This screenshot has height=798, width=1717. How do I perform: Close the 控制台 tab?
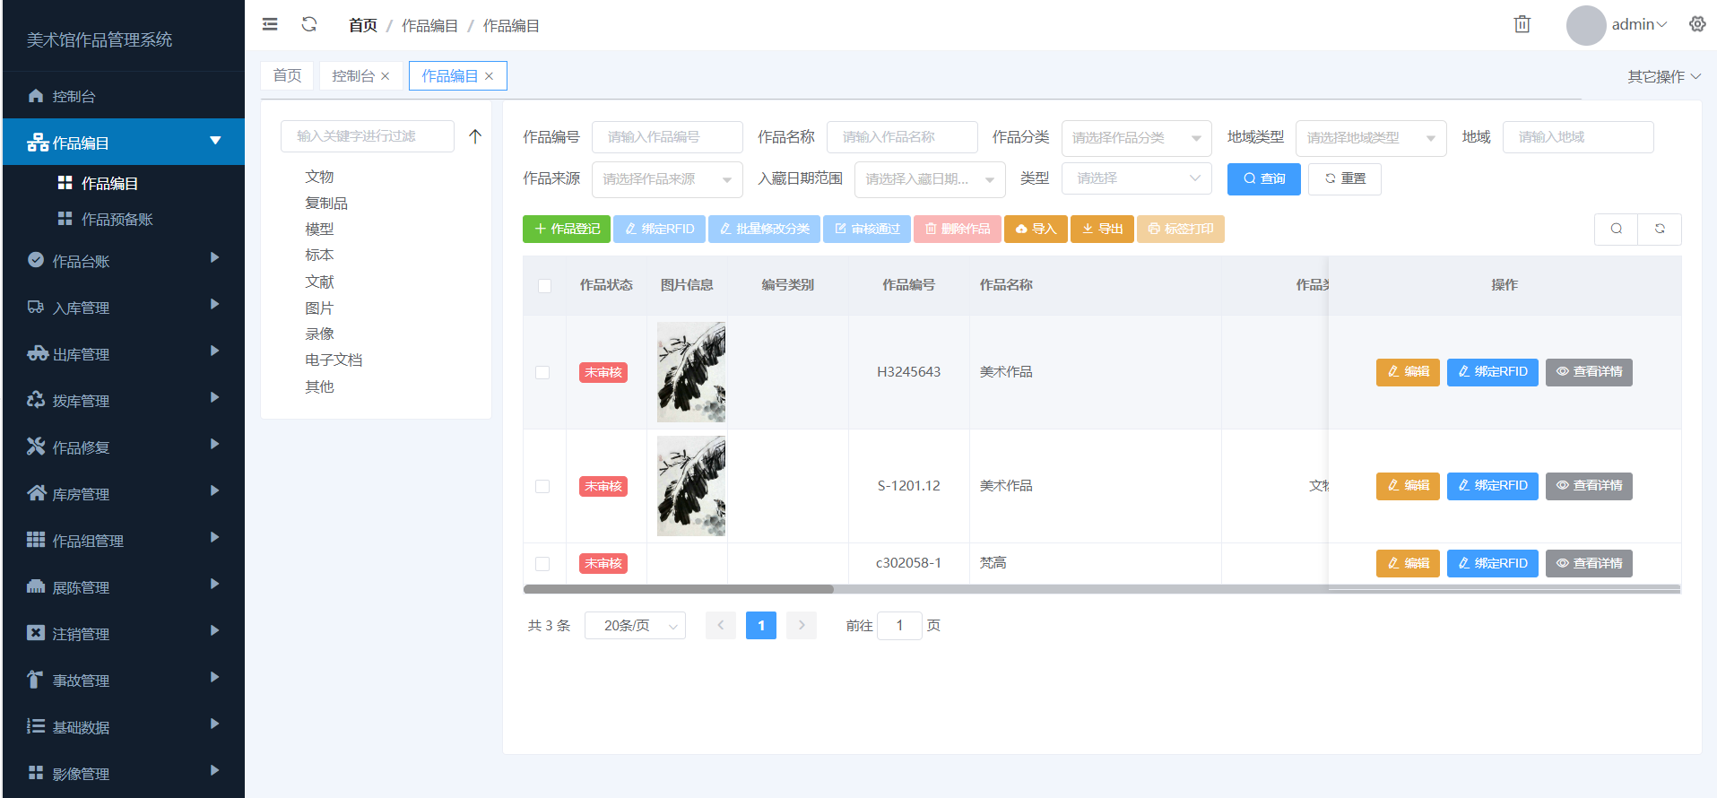coord(386,76)
